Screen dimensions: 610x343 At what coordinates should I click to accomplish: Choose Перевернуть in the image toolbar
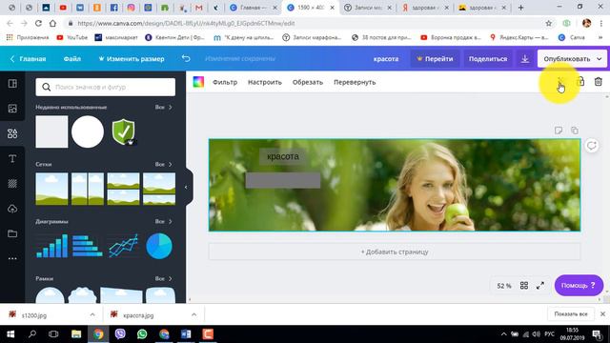[355, 82]
